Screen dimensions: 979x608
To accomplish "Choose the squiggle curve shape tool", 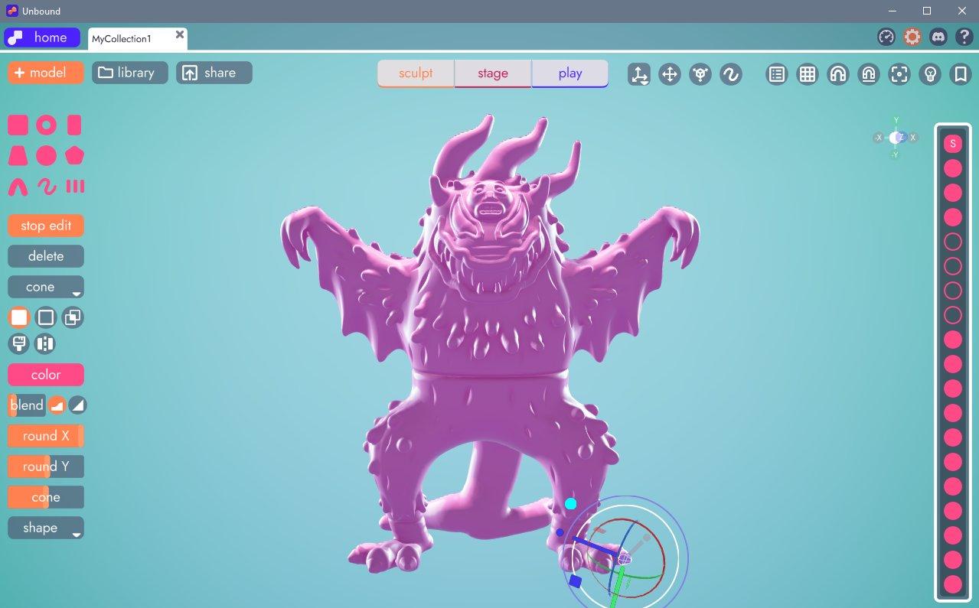I will [x=47, y=187].
